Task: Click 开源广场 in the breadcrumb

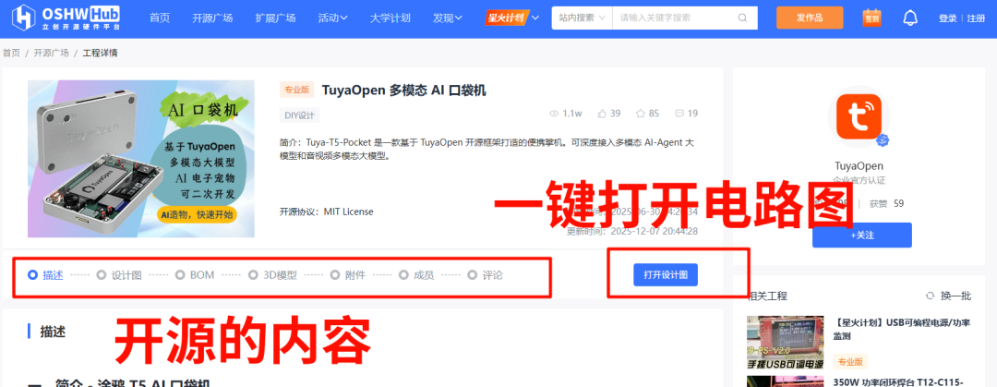Action: [x=51, y=53]
